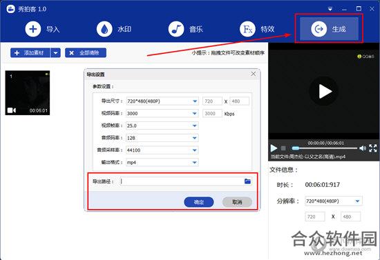The image size is (380, 260).
Task: Expand the 添加素材 dropdown arrow
Action: coord(56,52)
